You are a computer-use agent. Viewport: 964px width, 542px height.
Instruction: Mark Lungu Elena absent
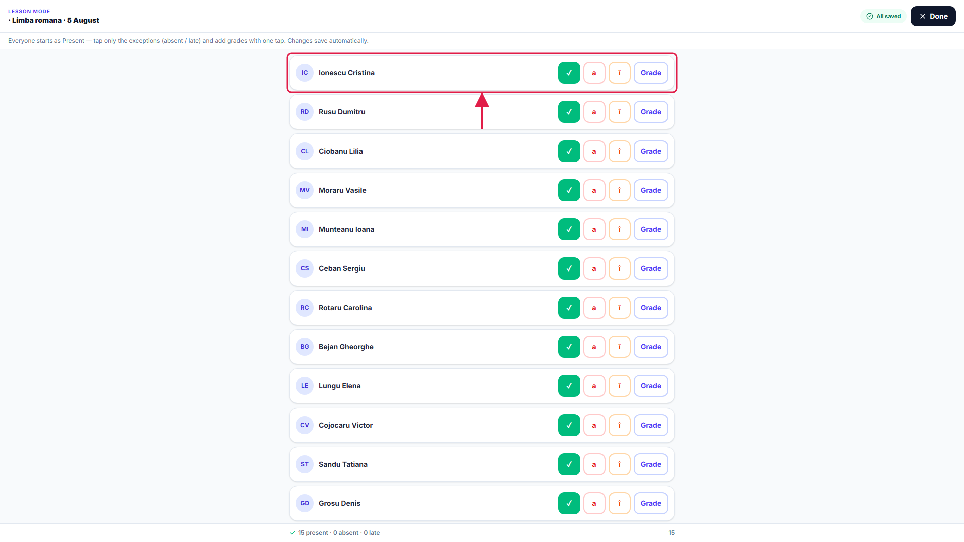[x=594, y=386]
